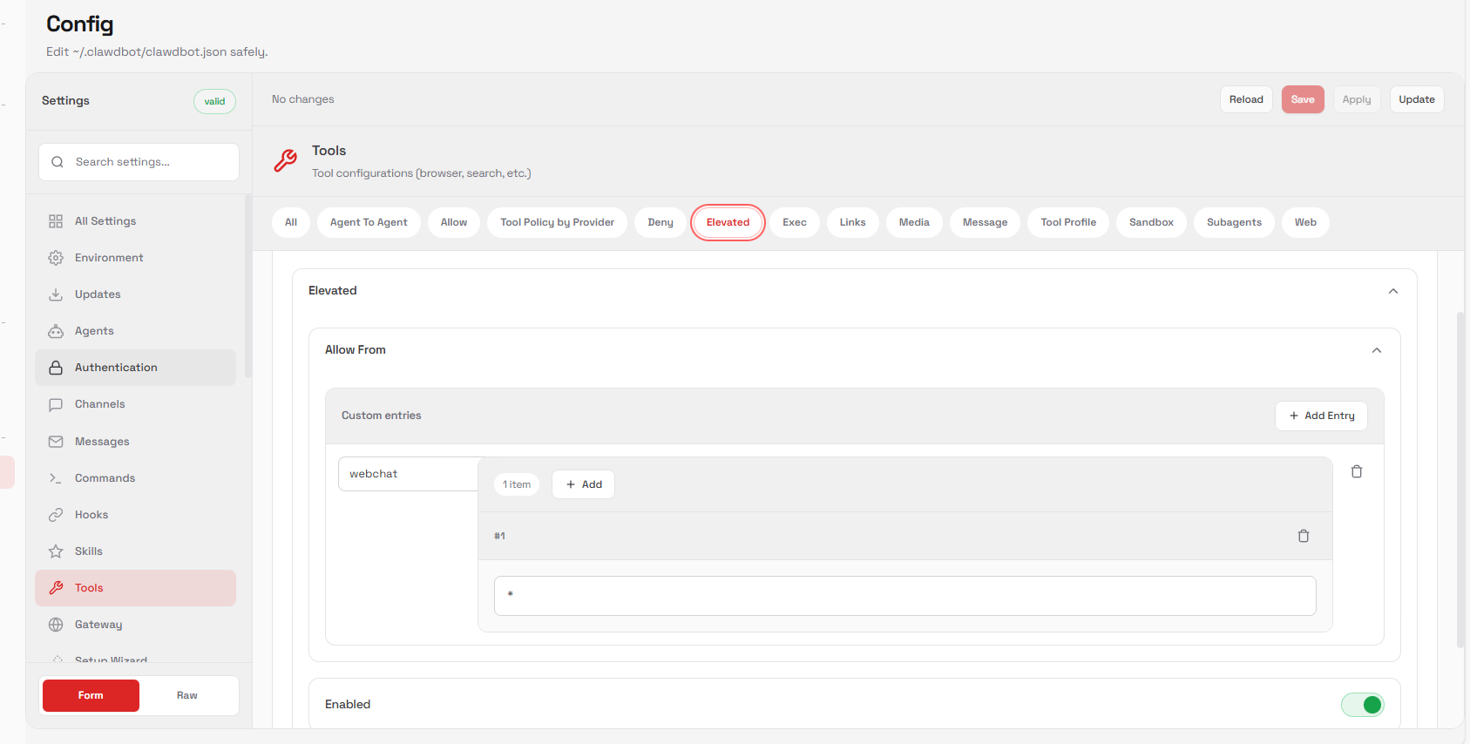Viewport: 1470px width, 744px height.
Task: Switch to the Sandbox tab
Action: [x=1152, y=222]
